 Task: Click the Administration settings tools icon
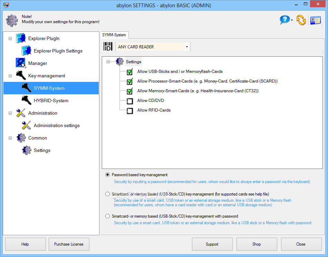(26, 125)
